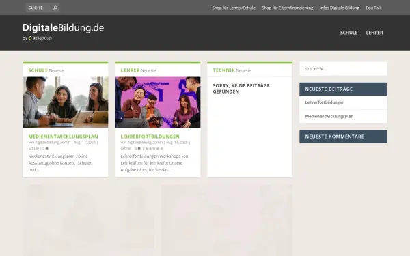Click the NEUESTE KOMMENTARE widget heading
Image resolution: width=410 pixels, height=256 pixels.
(343, 137)
